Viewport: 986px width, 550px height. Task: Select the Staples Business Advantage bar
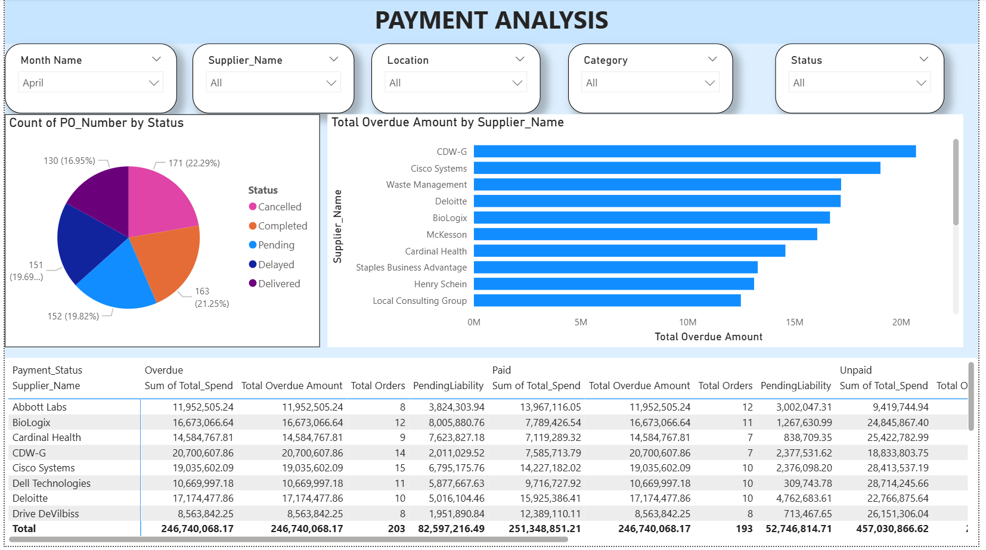tap(616, 268)
